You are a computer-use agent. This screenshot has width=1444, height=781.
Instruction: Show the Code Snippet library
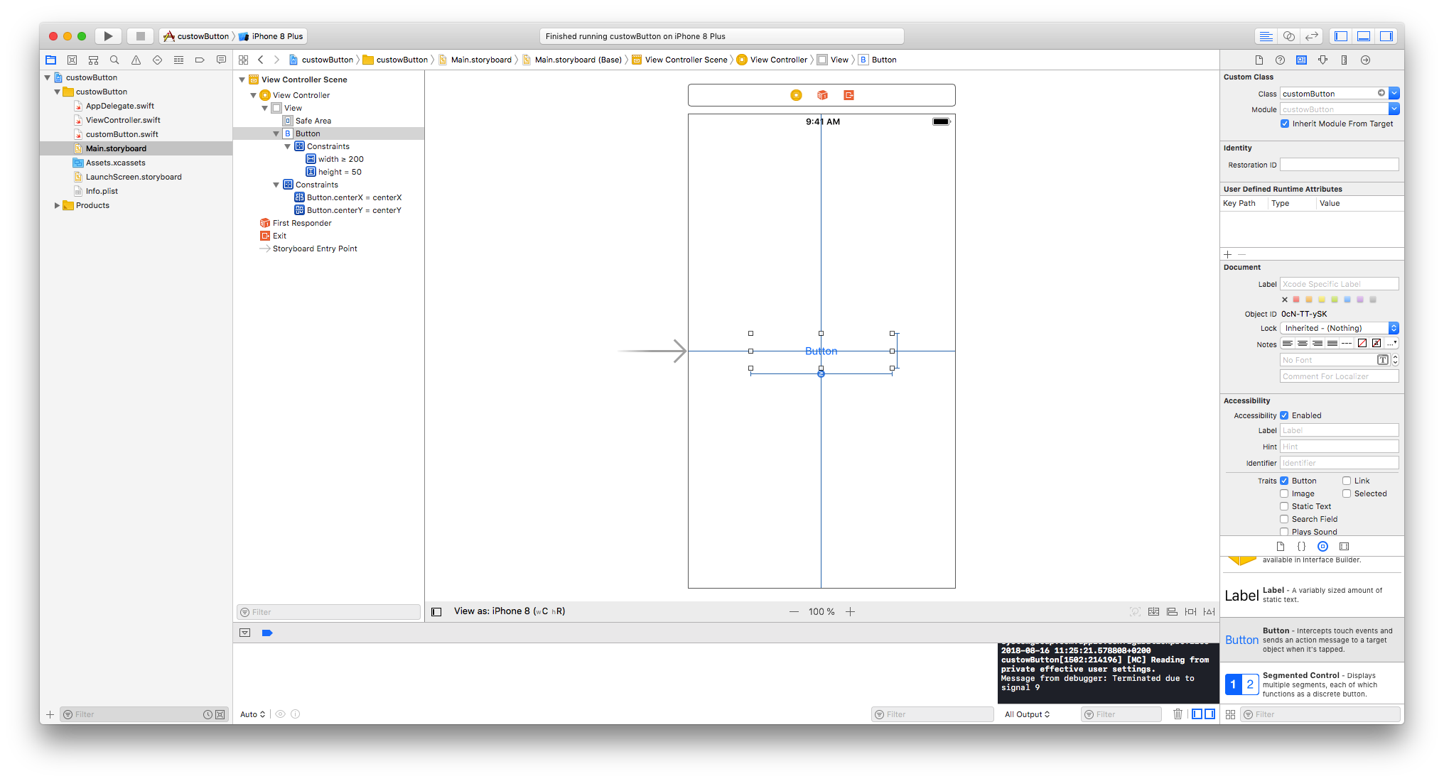pos(1301,547)
